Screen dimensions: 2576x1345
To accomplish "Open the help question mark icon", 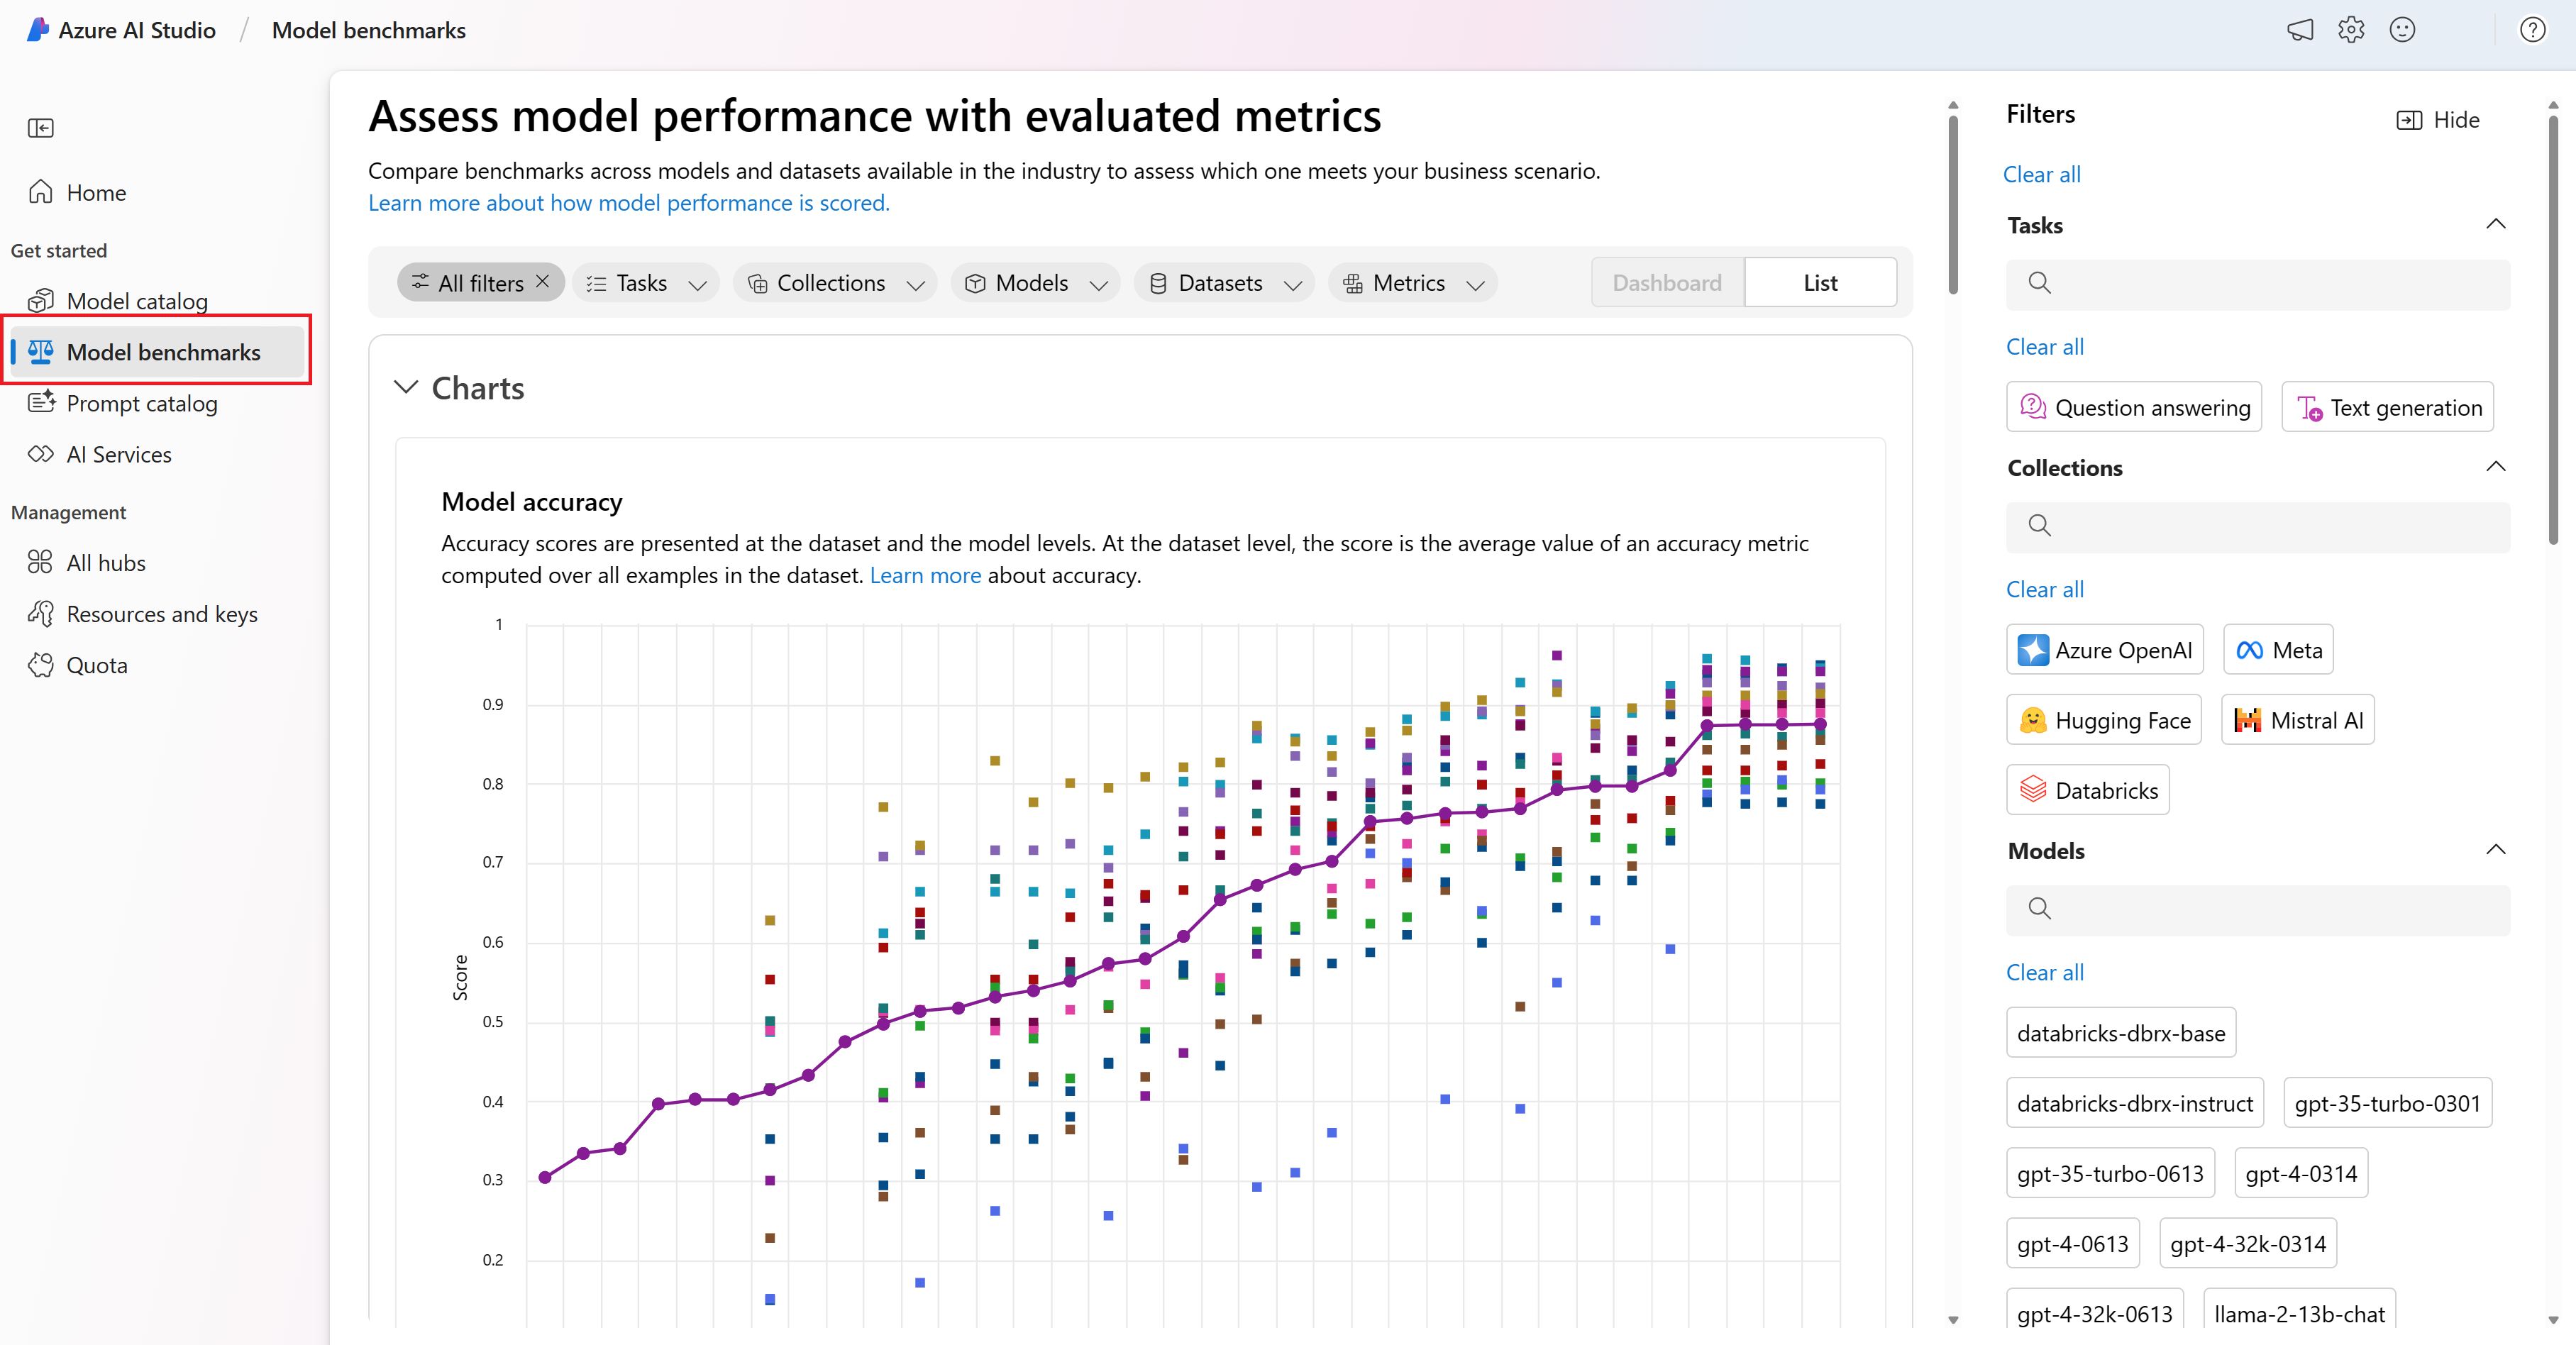I will pyautogui.click(x=2532, y=30).
